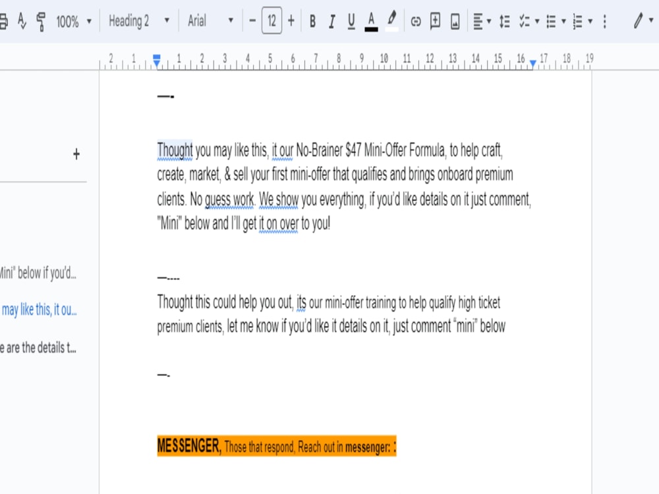Click the underlined word "its" in second paragraph
This screenshot has height=494, width=659.
[301, 302]
